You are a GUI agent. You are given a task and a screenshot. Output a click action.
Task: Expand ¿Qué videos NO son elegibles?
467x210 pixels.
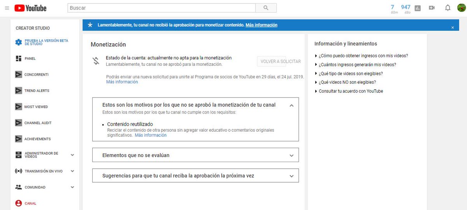pyautogui.click(x=345, y=82)
